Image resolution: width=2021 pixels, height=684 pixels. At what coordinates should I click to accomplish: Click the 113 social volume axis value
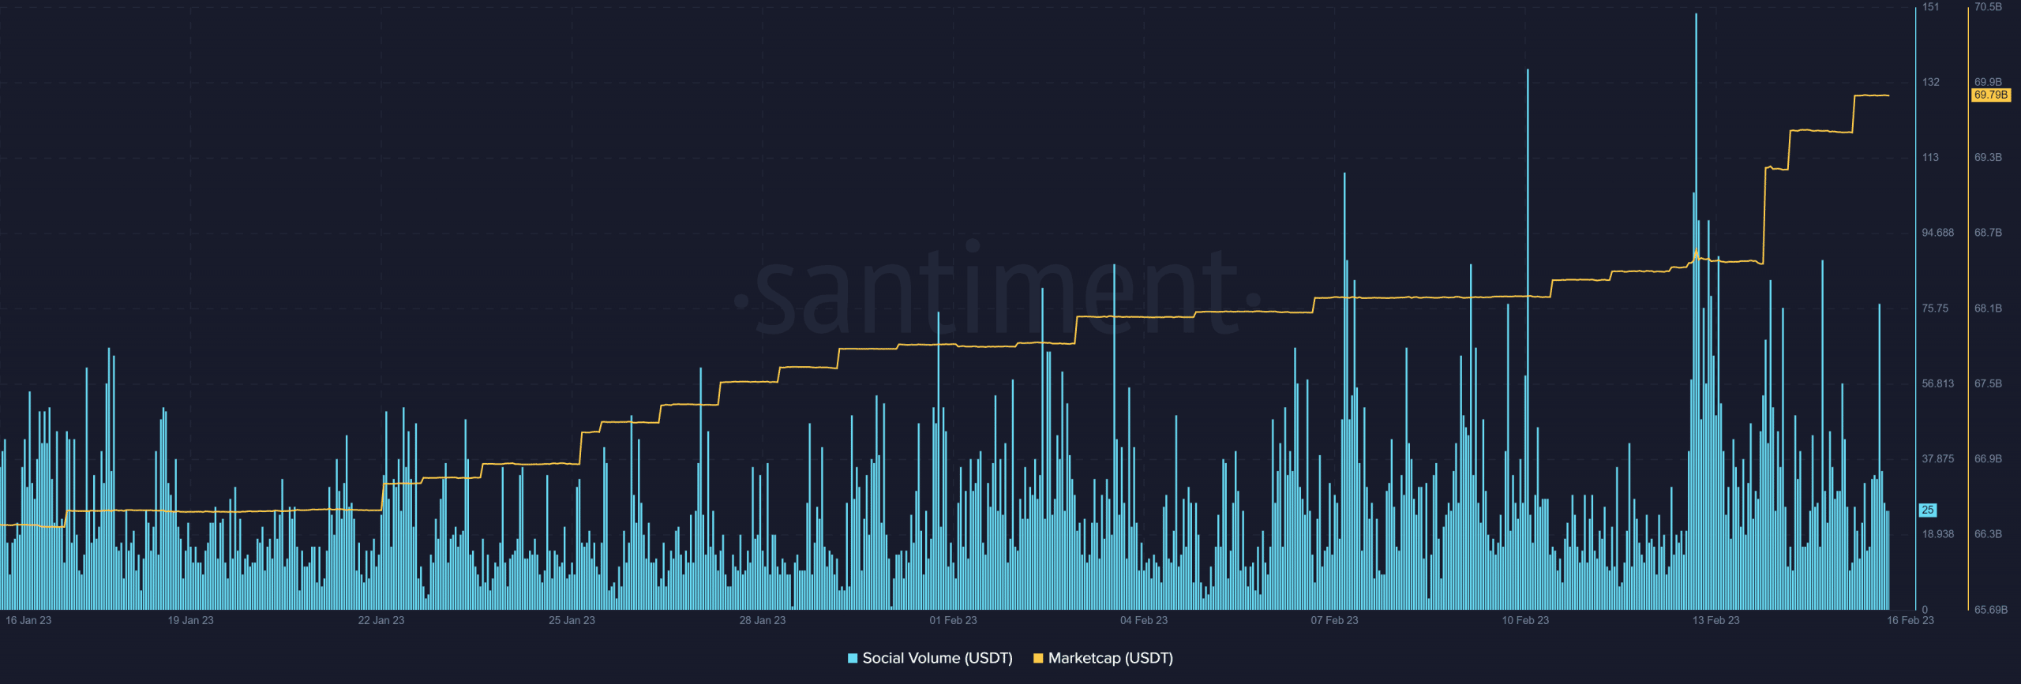tap(1930, 158)
